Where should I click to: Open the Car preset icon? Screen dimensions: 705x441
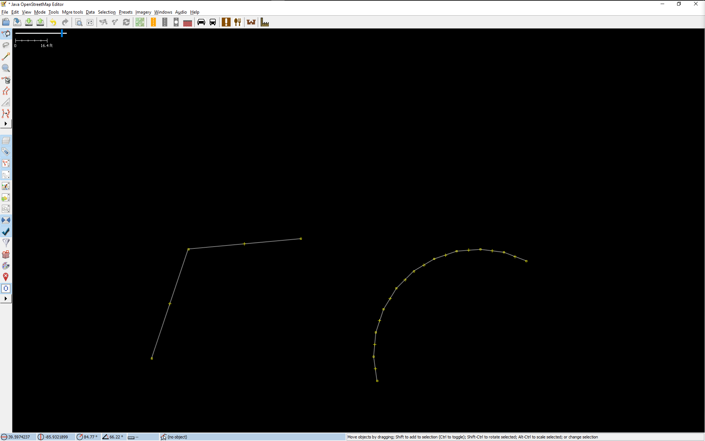[x=201, y=22]
